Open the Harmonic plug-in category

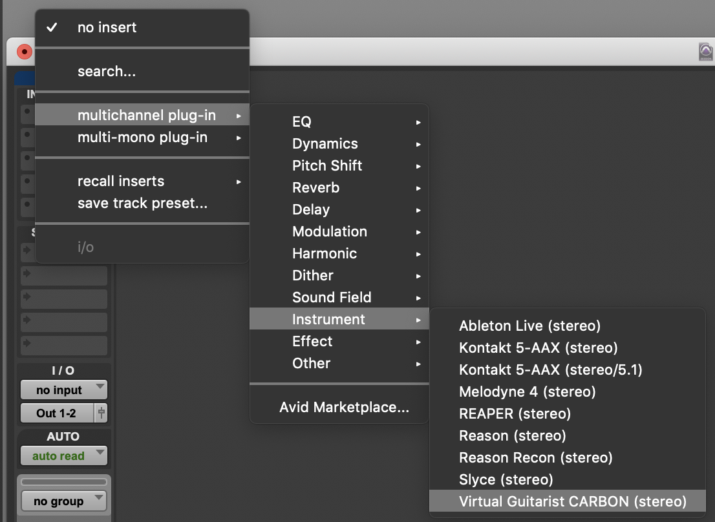339,253
